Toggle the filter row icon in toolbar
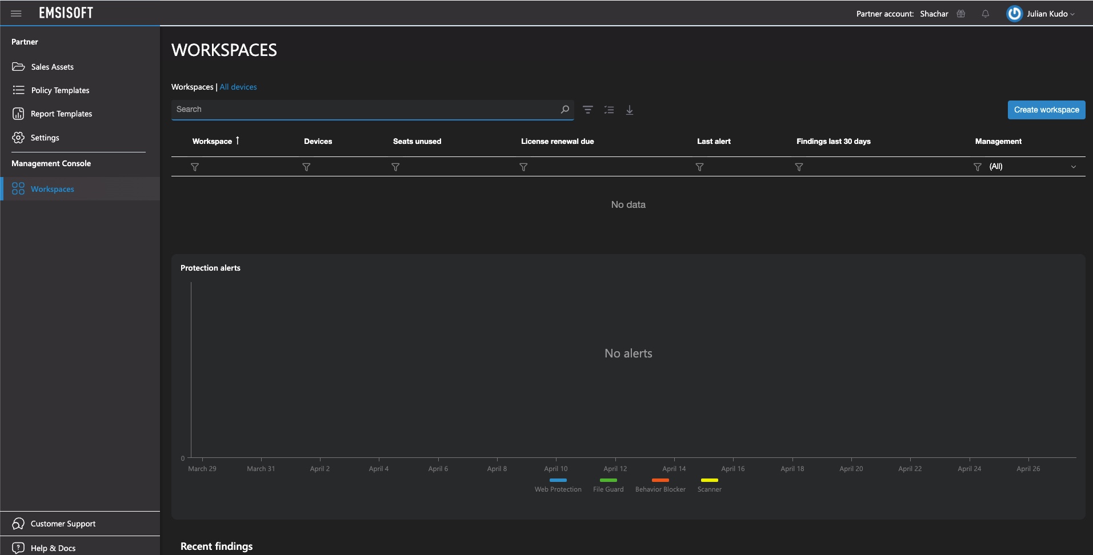The width and height of the screenshot is (1093, 555). [588, 110]
